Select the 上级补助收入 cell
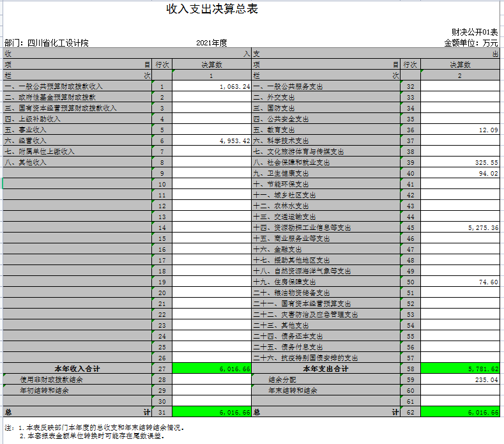Screen dimensions: 504x444 [77, 119]
